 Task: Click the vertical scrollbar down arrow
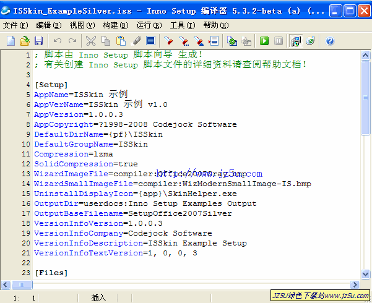coord(365,275)
